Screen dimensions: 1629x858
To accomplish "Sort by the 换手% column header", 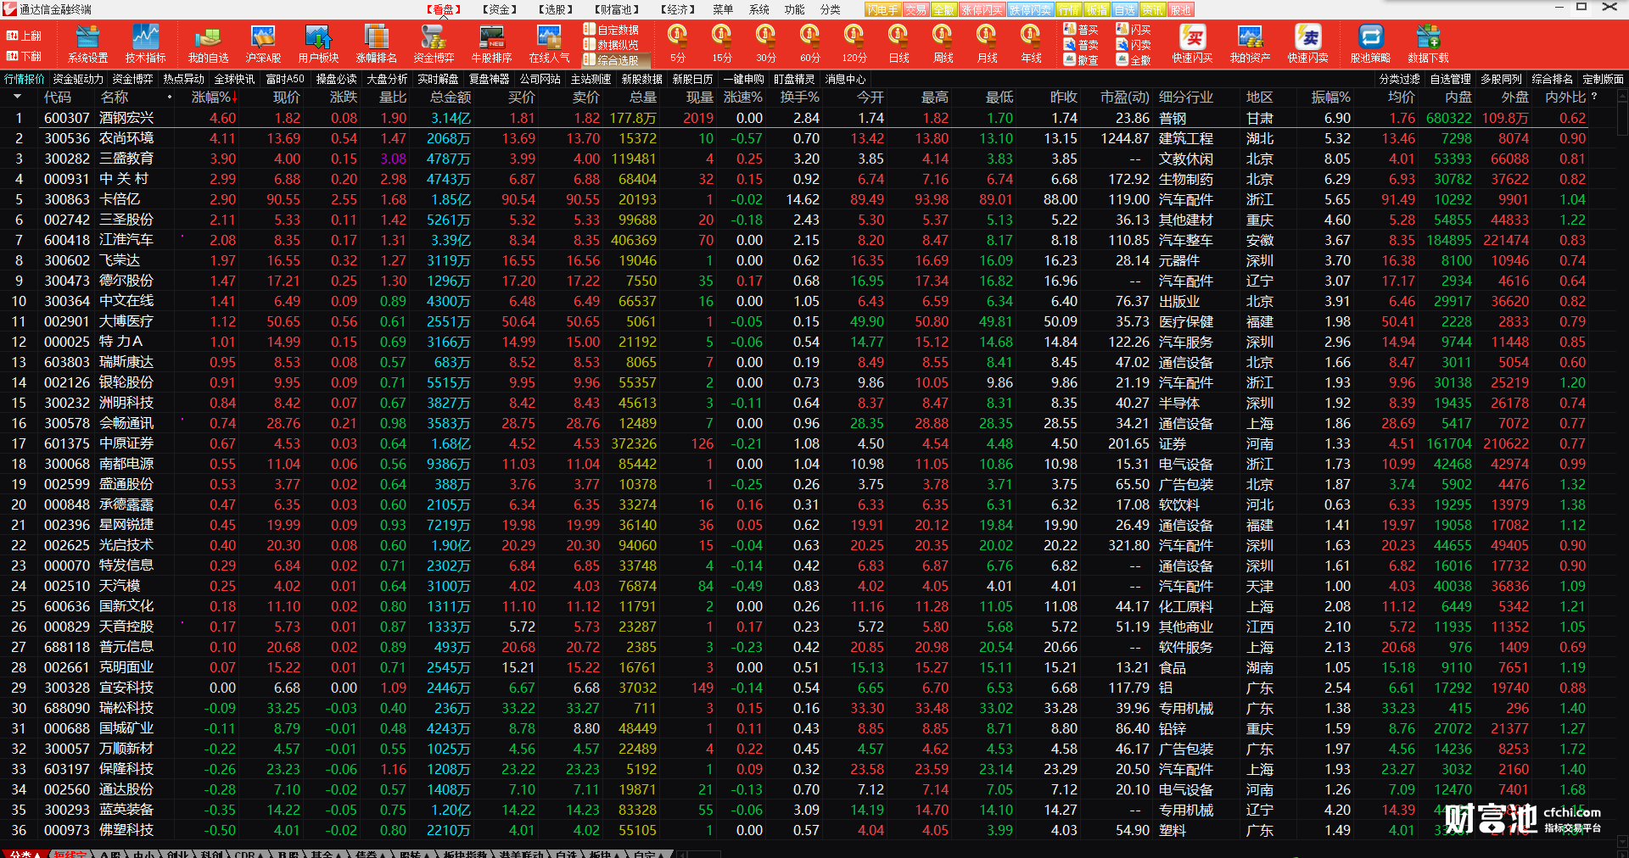I will pyautogui.click(x=799, y=97).
